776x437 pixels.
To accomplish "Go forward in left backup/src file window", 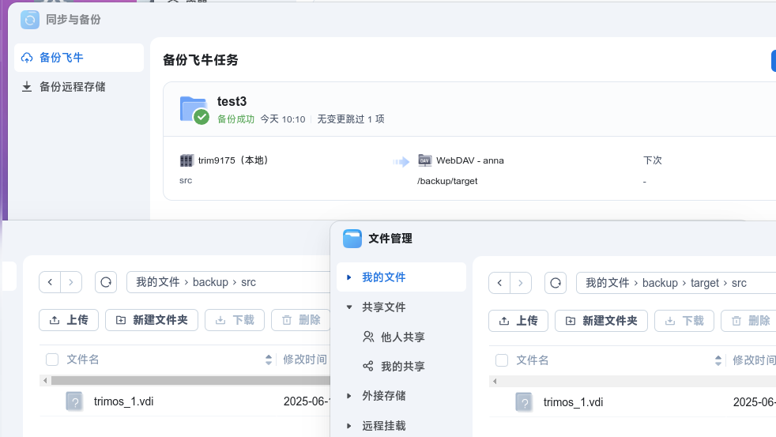I will tap(71, 282).
